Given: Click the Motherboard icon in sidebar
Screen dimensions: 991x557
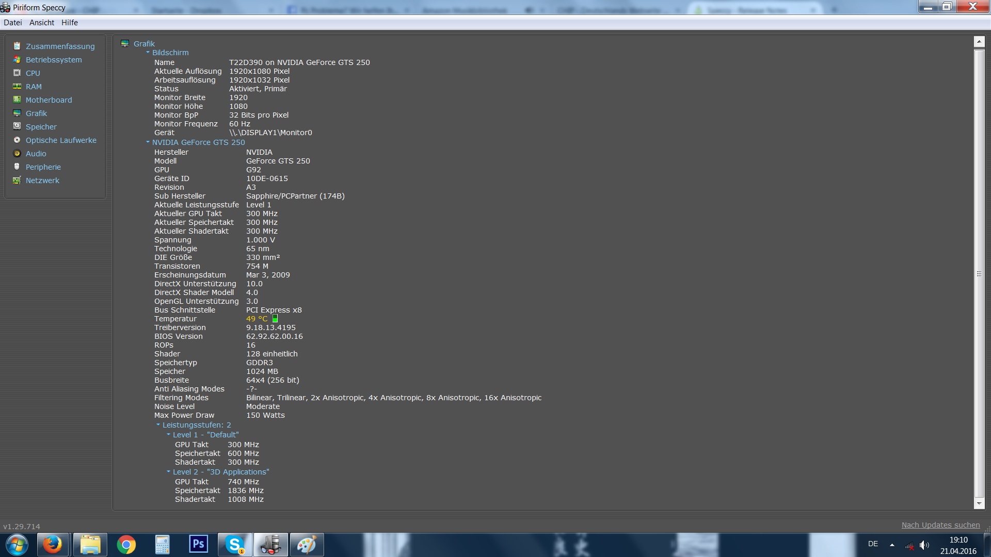Looking at the screenshot, I should 17,100.
